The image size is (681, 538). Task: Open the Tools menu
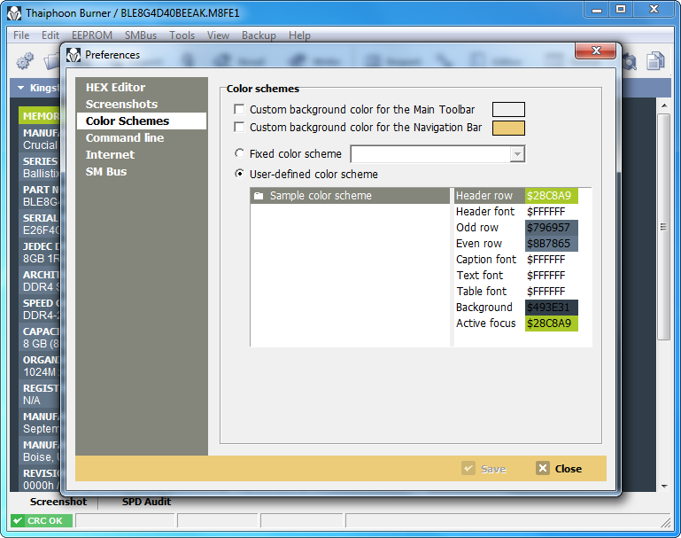(x=182, y=35)
